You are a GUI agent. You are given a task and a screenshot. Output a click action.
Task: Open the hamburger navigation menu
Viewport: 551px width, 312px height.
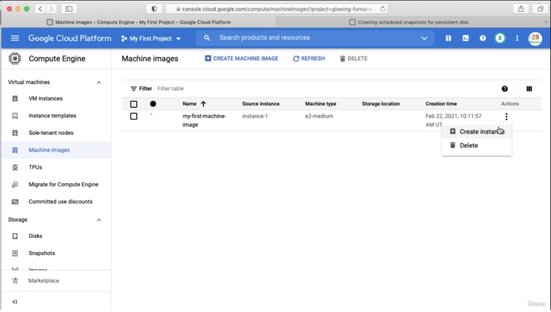tap(15, 38)
